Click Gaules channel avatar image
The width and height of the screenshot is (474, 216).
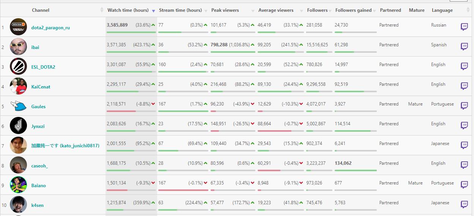(18, 106)
